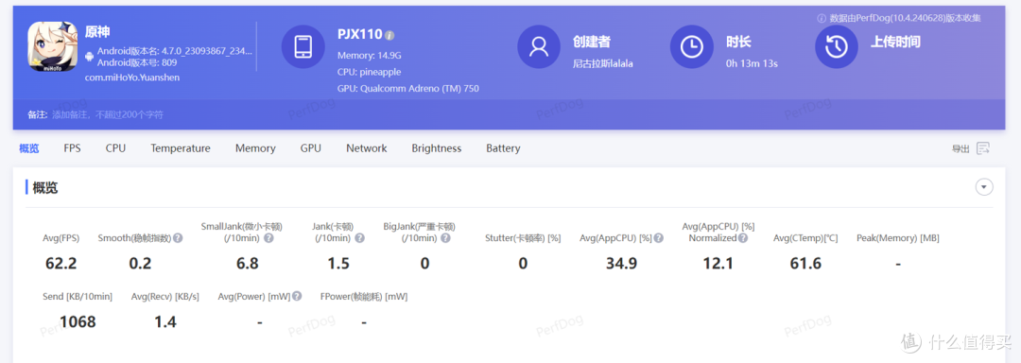
Task: Switch to the CPU tab
Action: click(116, 148)
